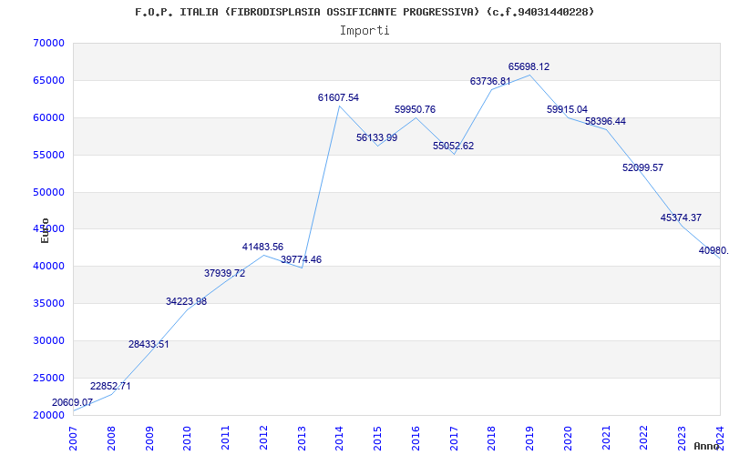
Task: Select data label 22852.71
Action: 110,386
